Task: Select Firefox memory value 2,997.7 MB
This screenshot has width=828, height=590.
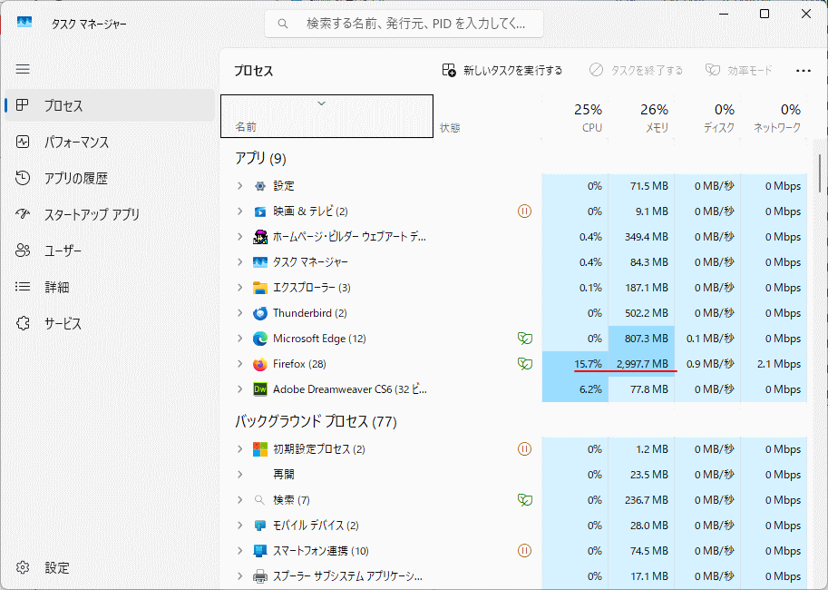Action: [642, 364]
